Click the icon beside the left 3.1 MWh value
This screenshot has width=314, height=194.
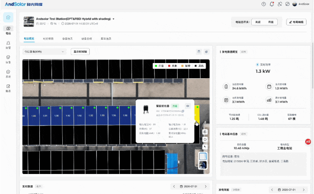[x=226, y=100]
